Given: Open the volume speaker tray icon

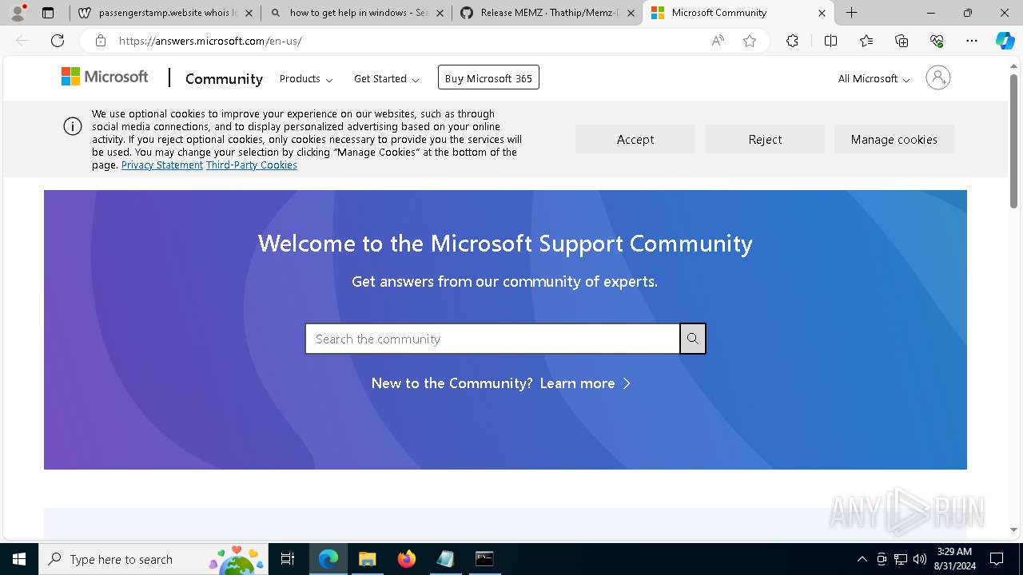Looking at the screenshot, I should point(919,559).
